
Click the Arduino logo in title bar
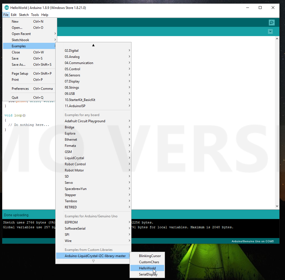(6, 8)
